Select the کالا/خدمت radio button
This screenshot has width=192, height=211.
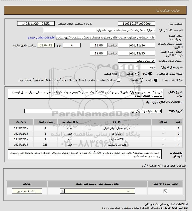point(120,74)
